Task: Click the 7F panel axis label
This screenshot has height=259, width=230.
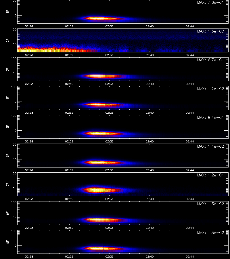Action: 7,184
